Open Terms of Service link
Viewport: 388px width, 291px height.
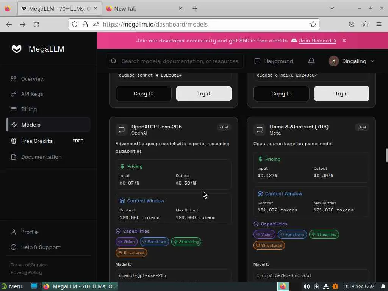tap(29, 265)
